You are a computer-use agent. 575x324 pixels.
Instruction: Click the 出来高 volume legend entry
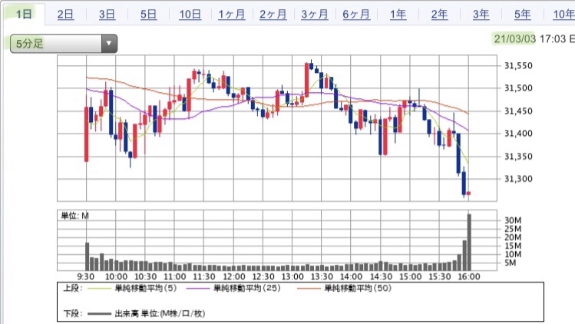click(147, 314)
